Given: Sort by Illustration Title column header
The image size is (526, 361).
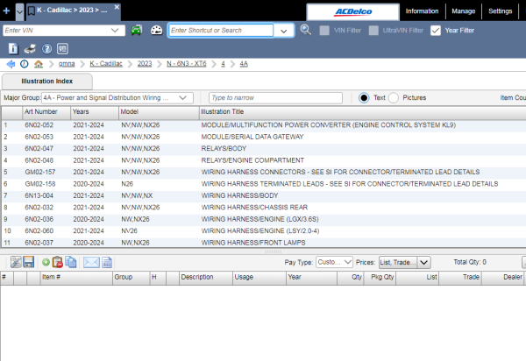Looking at the screenshot, I should (362, 112).
